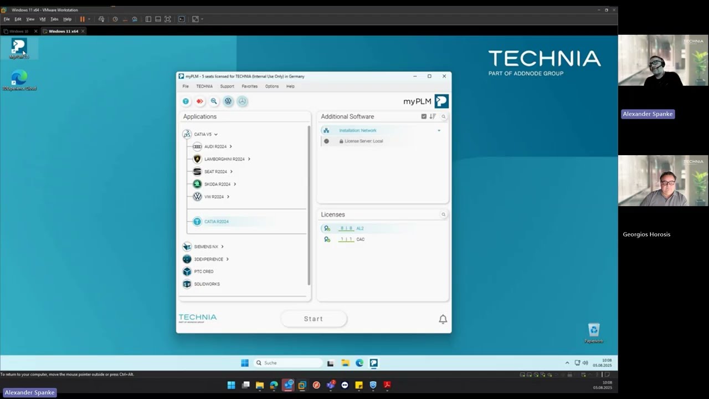This screenshot has height=399, width=709.
Task: Open the Windows Start button in the VM
Action: click(245, 363)
